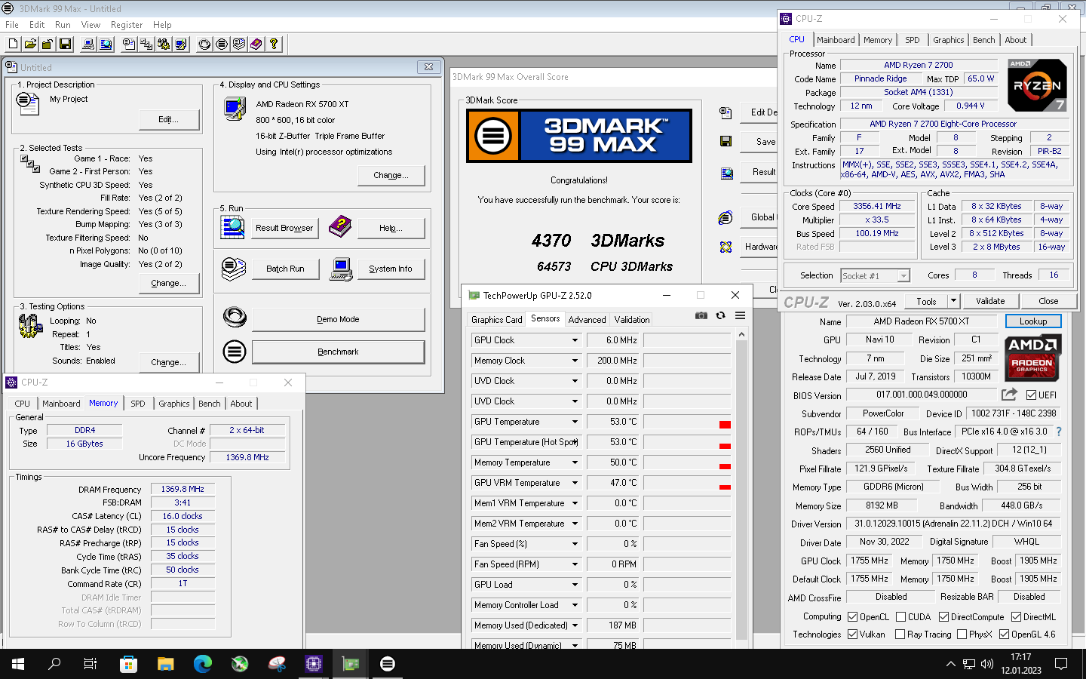Toggle the PhysX checkbox
Viewport: 1086px width, 679px height.
click(x=962, y=634)
